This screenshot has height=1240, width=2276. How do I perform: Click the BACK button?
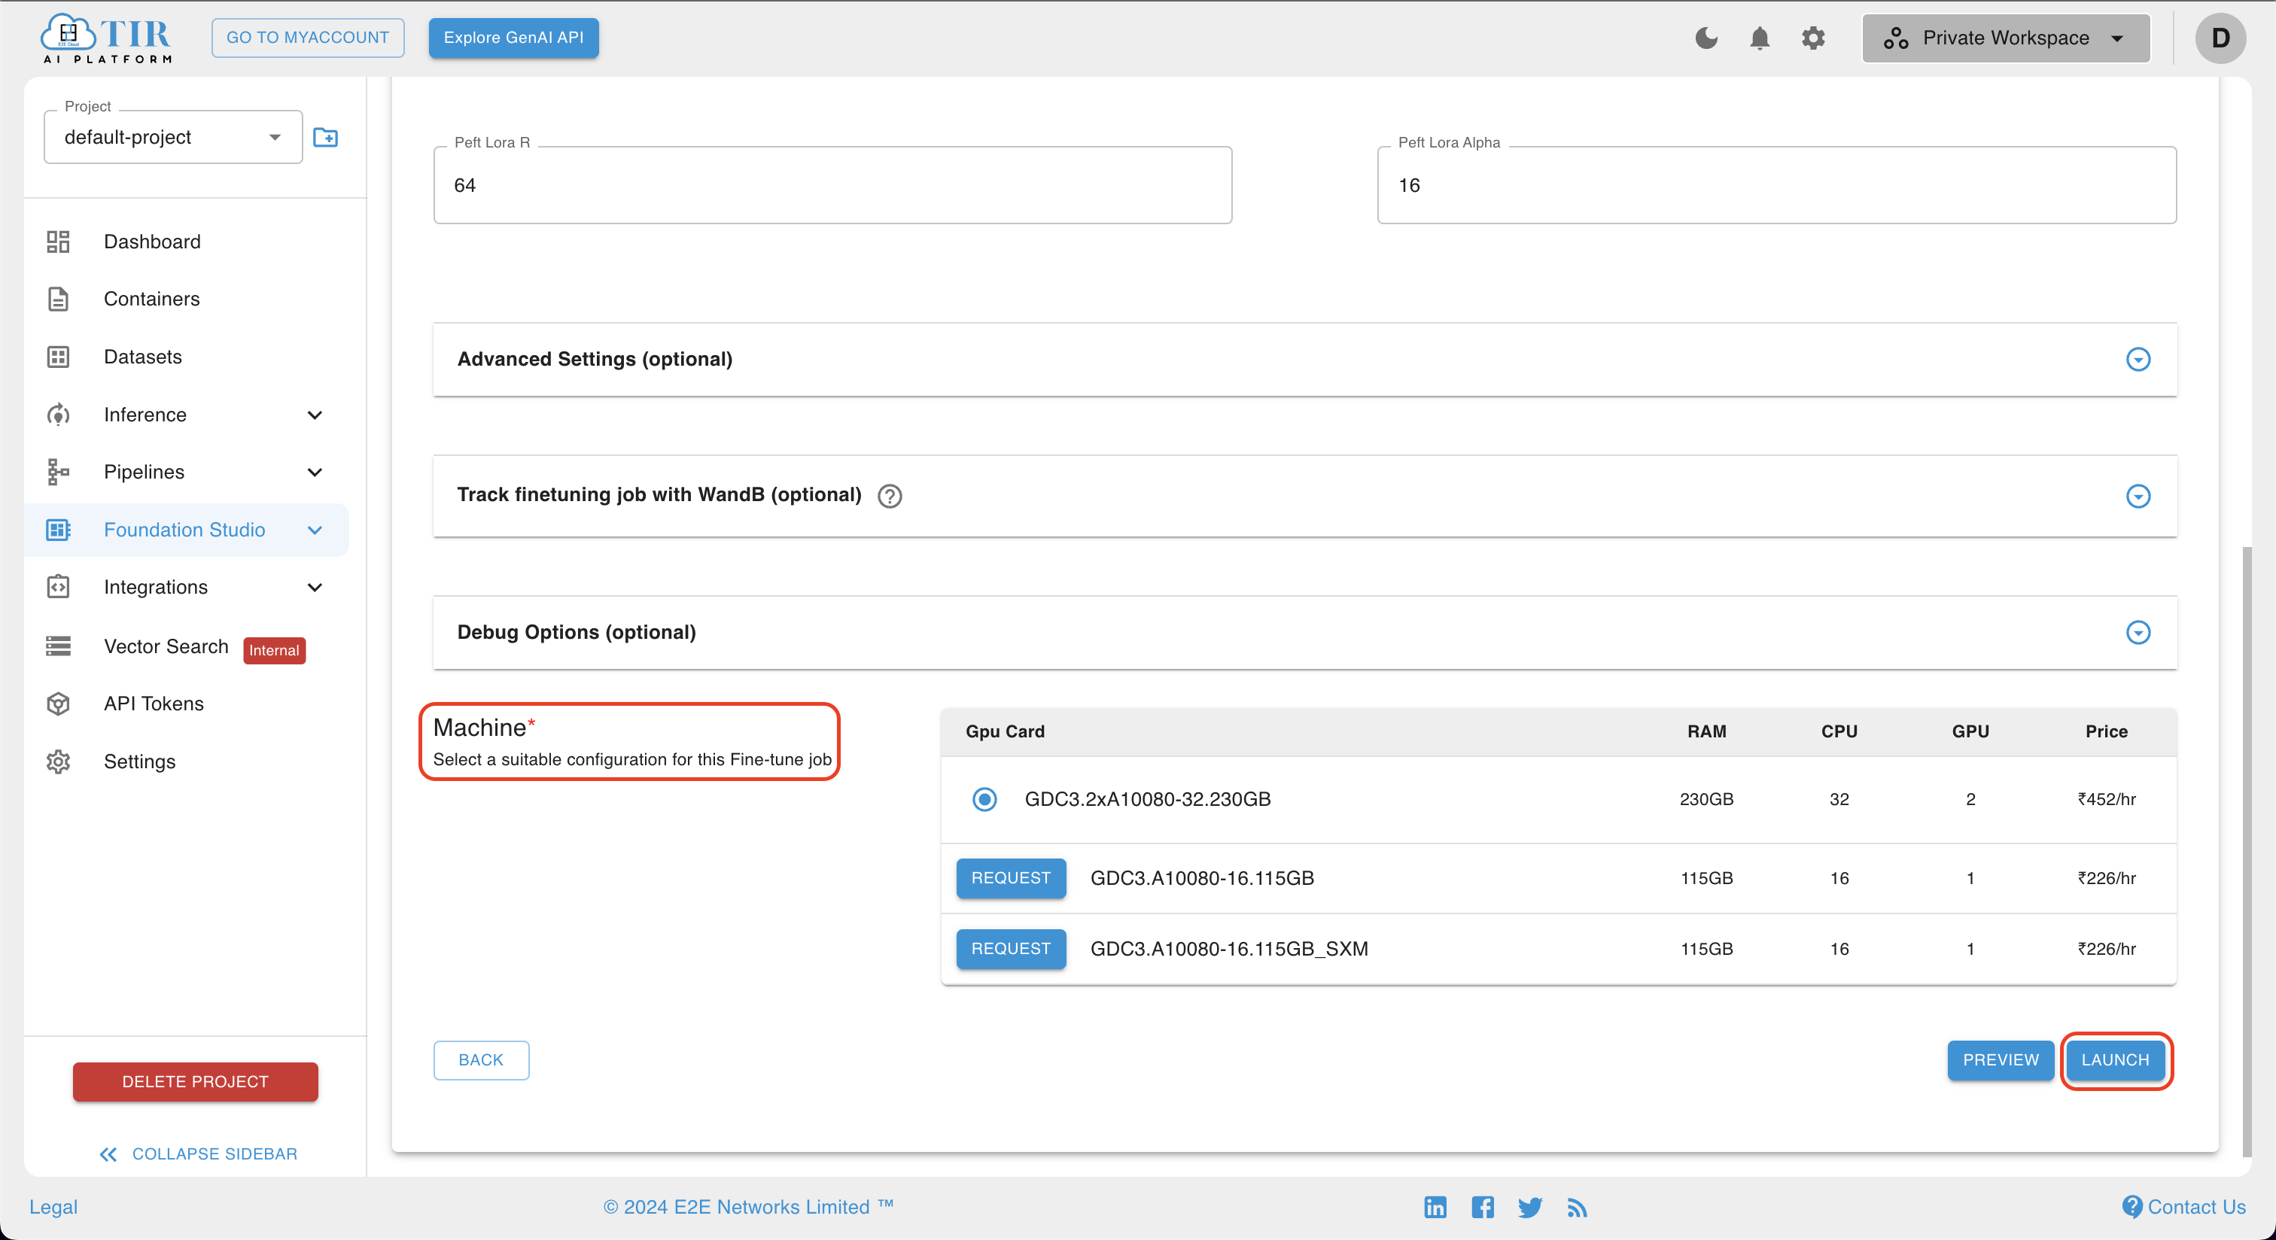click(481, 1060)
